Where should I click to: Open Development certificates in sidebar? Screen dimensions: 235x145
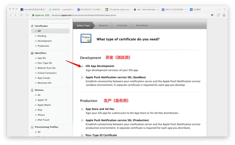pos(45,41)
